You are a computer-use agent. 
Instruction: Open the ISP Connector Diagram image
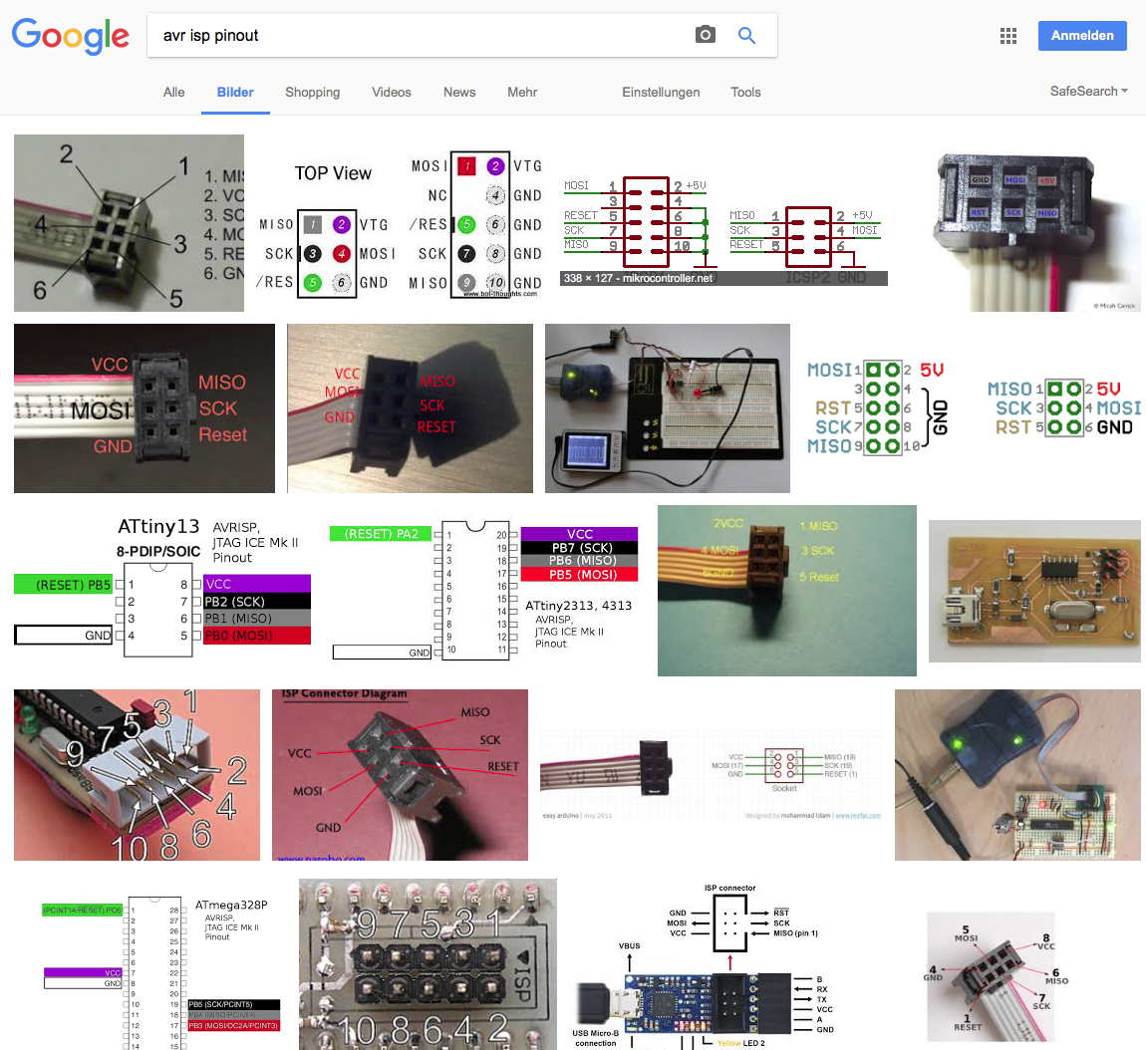tap(400, 774)
